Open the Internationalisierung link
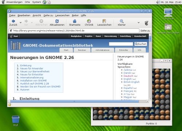The height and width of the screenshot is (131, 182). pyautogui.click(x=32, y=78)
